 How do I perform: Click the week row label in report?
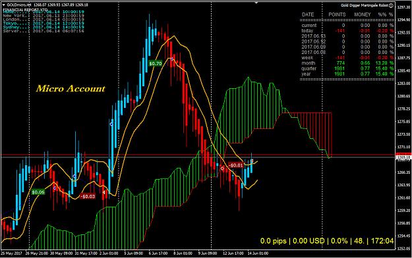tap(307, 58)
